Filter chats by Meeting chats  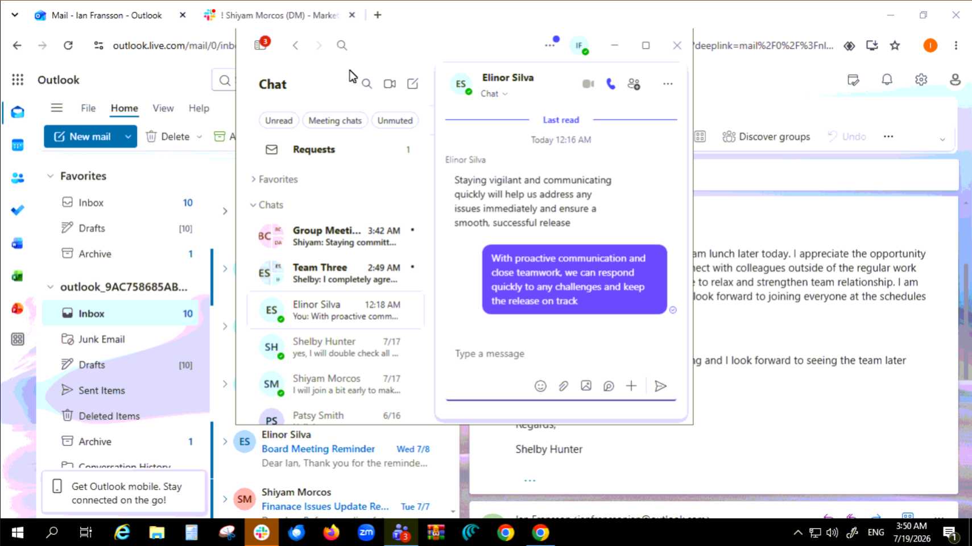pos(335,120)
